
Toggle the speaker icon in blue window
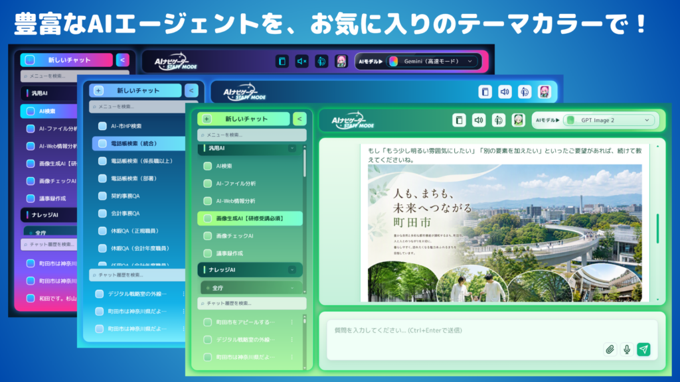[505, 92]
